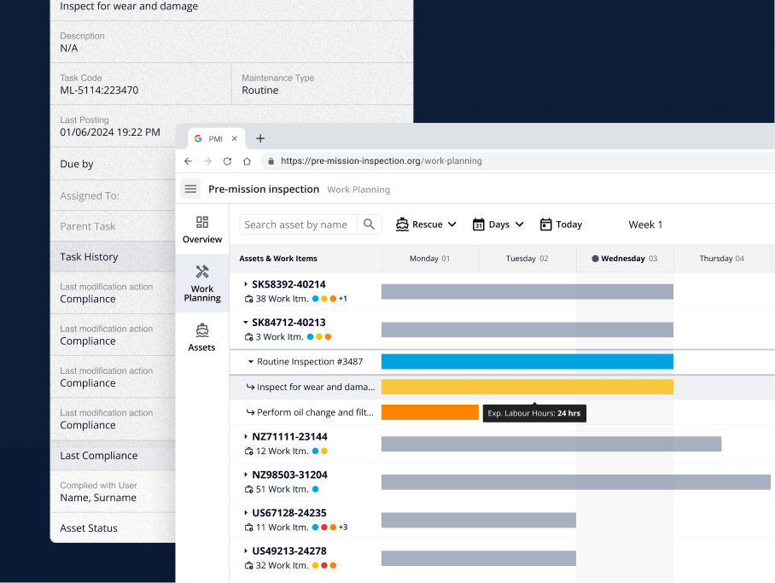
Task: Expand asset SK58392-40214 row
Action: click(x=246, y=284)
